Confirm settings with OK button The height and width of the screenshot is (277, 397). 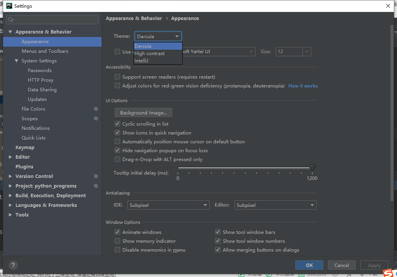click(309, 265)
